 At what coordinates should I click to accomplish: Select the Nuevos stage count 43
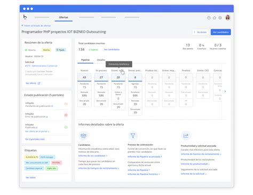(84, 77)
